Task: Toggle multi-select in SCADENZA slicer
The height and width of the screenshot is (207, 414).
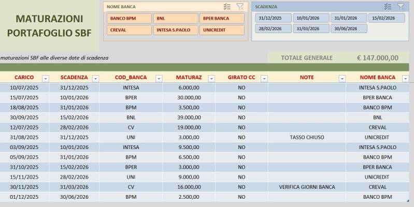Action: tap(388, 7)
